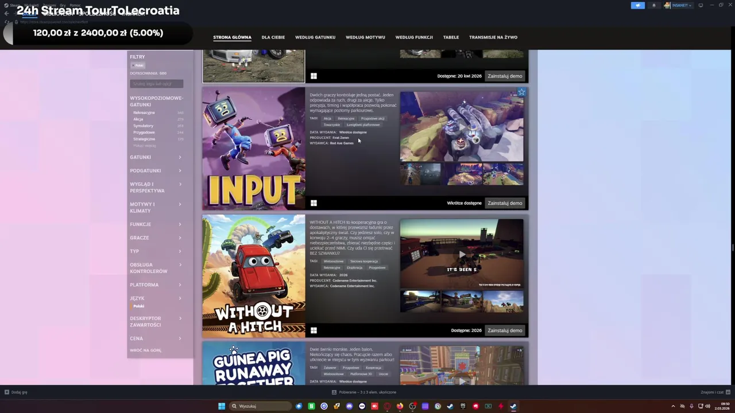Viewport: 735px width, 413px height.
Task: Expand the Cena filter section
Action: click(x=156, y=338)
